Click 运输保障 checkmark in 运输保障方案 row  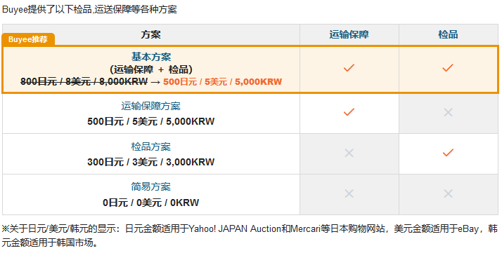[349, 112]
